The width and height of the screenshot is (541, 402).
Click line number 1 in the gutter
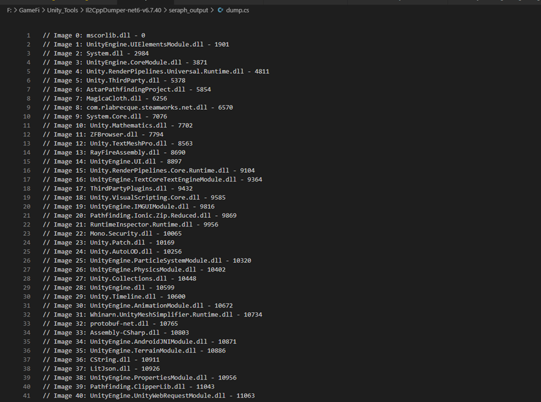tap(28, 36)
